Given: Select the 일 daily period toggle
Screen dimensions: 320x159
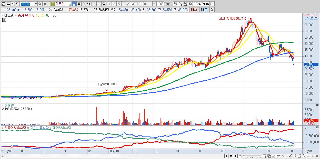Looking at the screenshot, I should [74, 4].
